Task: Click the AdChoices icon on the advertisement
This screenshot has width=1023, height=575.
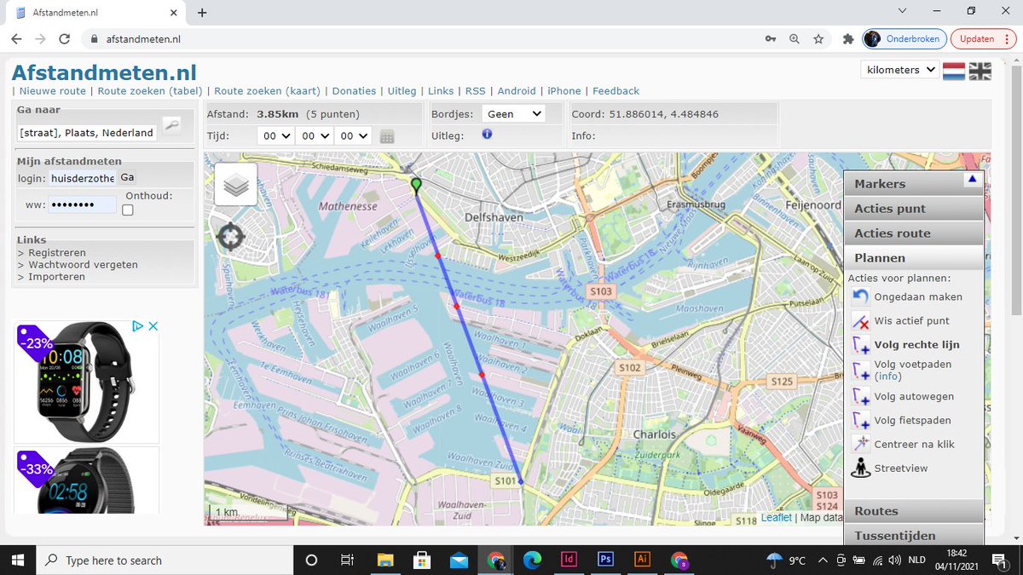Action: (137, 325)
